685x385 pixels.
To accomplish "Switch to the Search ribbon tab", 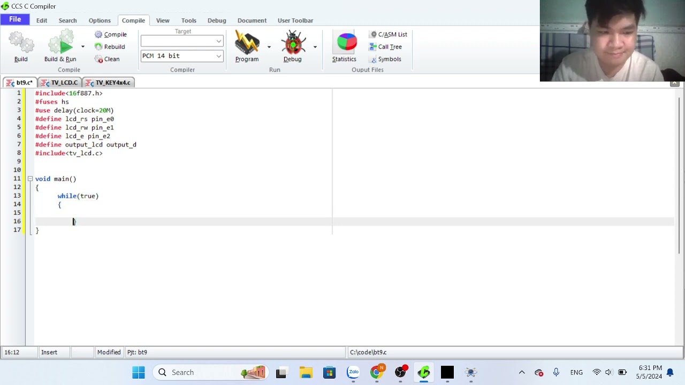I will [67, 20].
